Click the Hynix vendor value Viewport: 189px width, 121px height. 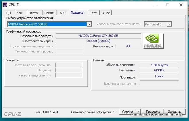159,76
